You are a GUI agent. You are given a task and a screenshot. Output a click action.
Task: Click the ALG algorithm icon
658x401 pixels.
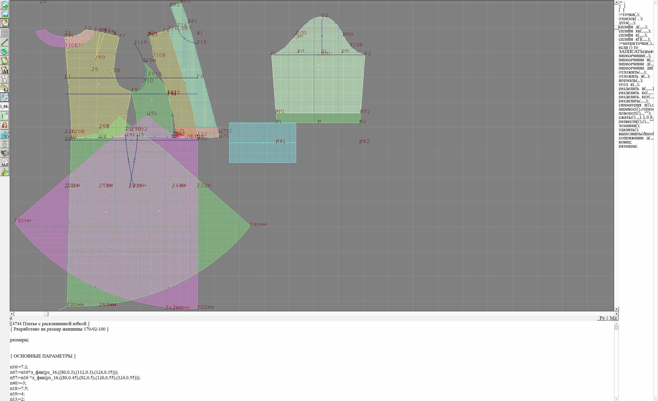pyautogui.click(x=5, y=162)
